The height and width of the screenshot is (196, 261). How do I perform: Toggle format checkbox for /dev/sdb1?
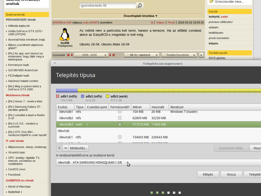click(x=120, y=112)
